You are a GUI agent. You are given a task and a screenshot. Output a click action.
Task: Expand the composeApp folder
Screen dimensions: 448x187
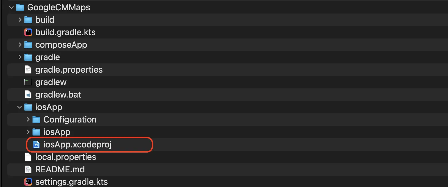point(19,44)
